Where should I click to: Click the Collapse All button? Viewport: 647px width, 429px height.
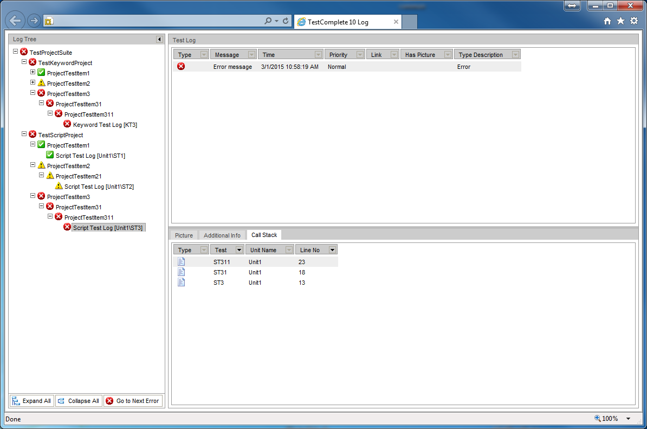pyautogui.click(x=79, y=401)
